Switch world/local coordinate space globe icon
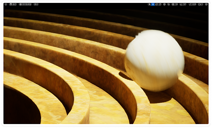Viewport: 212px width, 128px height. pos(164,4)
